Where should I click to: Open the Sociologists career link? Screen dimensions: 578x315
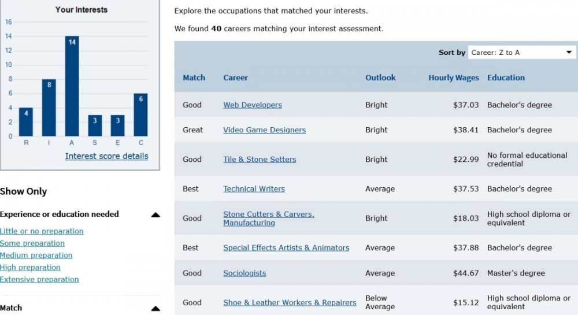pos(244,273)
